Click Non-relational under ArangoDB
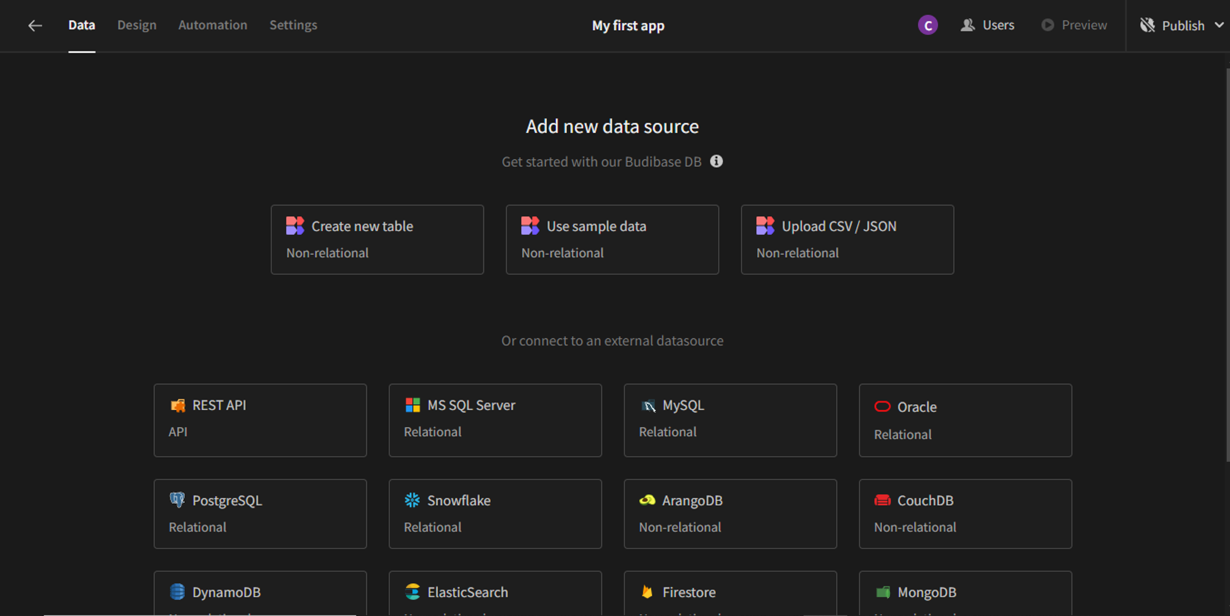Image resolution: width=1230 pixels, height=616 pixels. [680, 527]
